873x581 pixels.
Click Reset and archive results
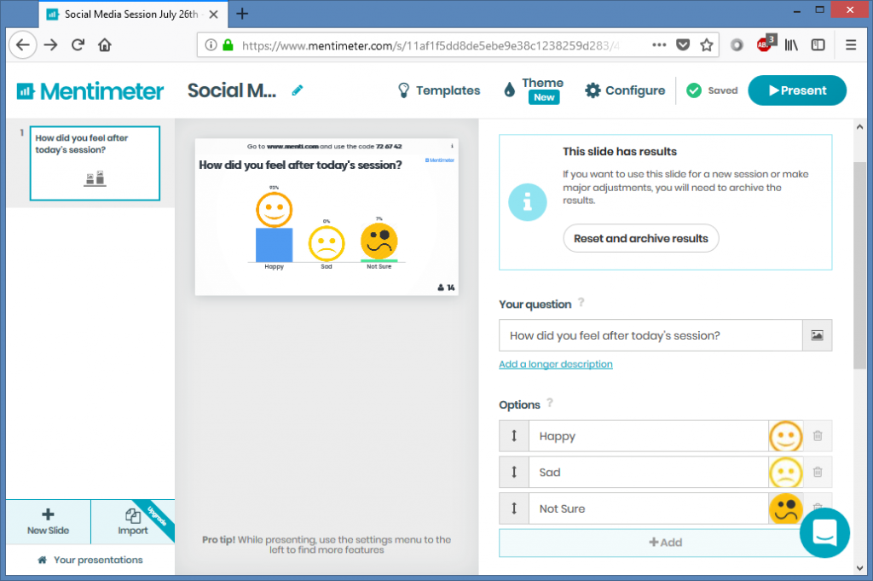641,238
